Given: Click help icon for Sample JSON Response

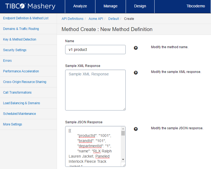Looking at the screenshot, I should 136,129.
